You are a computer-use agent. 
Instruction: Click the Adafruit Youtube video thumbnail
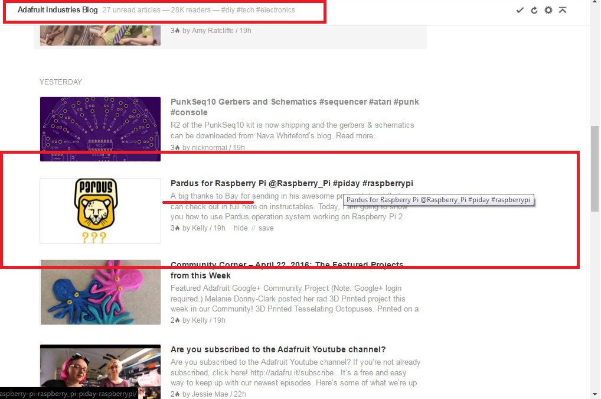pos(100,372)
